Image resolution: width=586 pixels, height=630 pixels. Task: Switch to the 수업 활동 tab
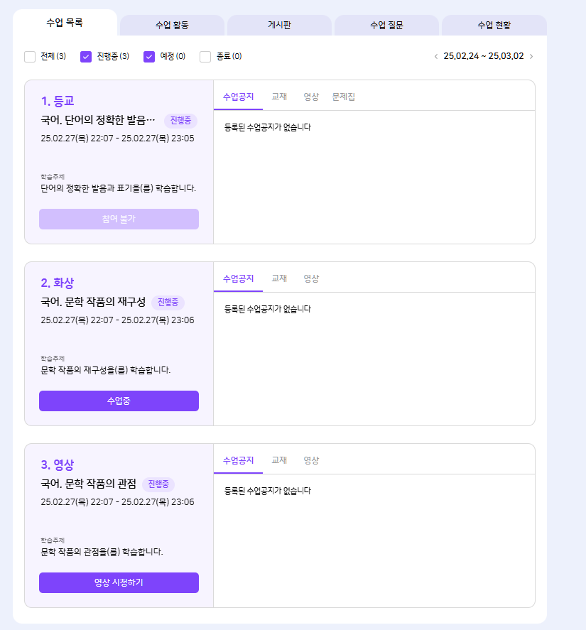[172, 25]
